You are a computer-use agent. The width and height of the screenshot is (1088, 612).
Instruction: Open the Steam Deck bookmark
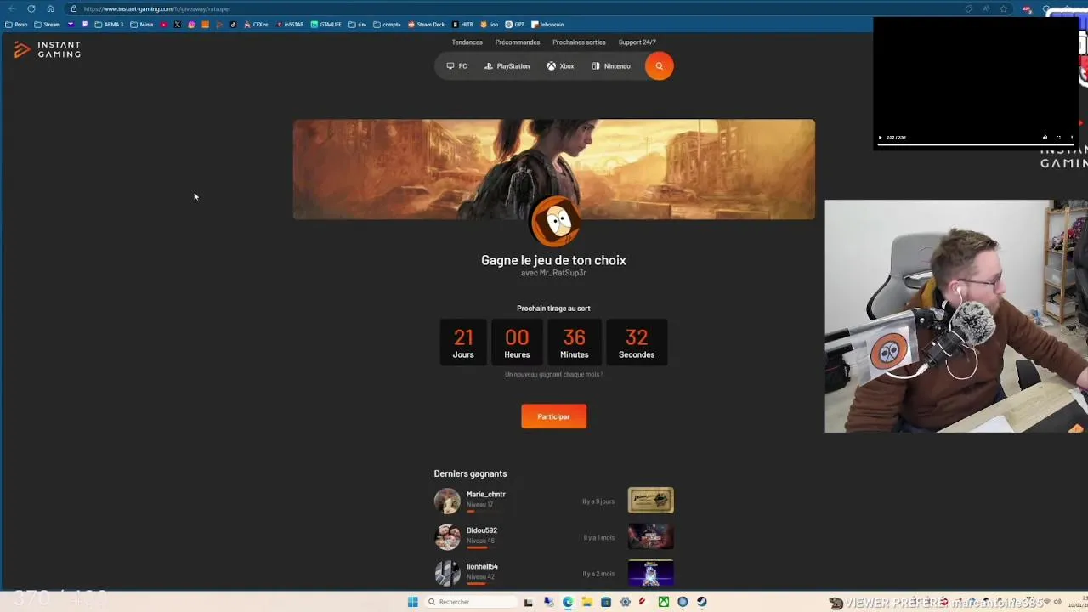[x=427, y=25]
